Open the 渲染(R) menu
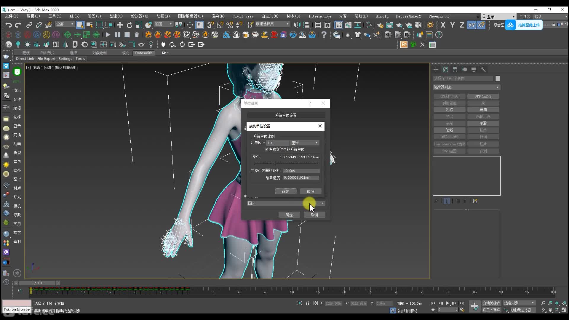The width and height of the screenshot is (569, 320). click(x=218, y=16)
